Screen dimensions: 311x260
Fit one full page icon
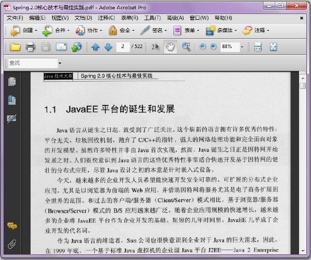tap(273, 47)
